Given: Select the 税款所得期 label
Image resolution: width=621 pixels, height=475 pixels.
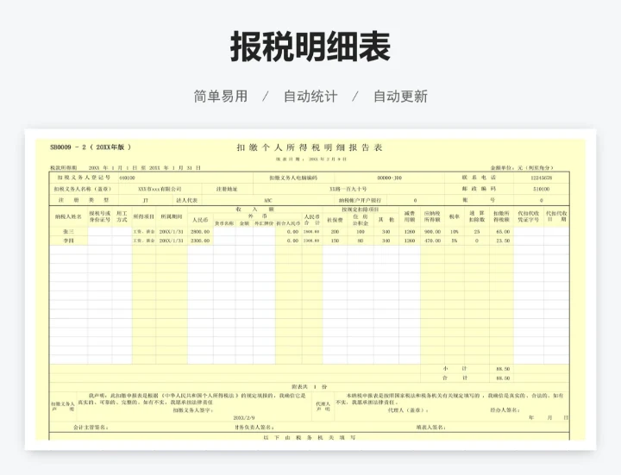Looking at the screenshot, I should (63, 168).
